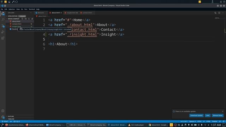The width and height of the screenshot is (226, 127).
Task: Collapse all folders in Explorer
Action: [32, 19]
